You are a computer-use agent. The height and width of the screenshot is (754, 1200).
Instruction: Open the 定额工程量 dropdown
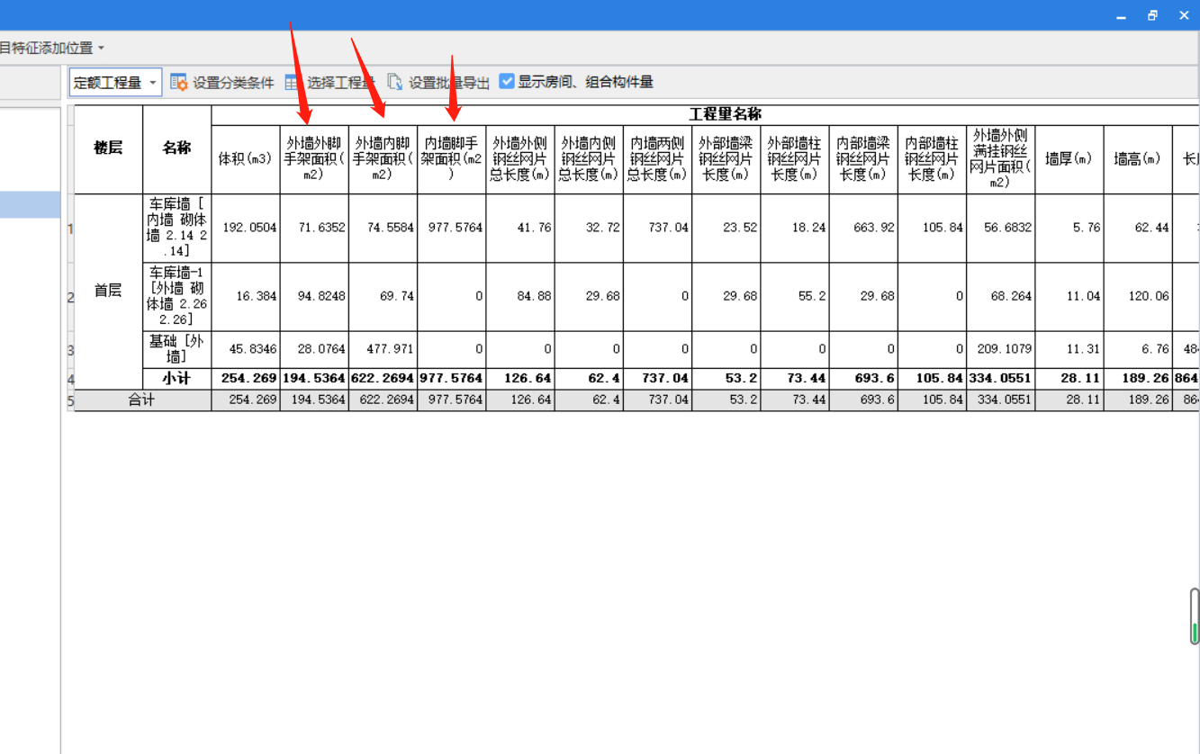point(115,83)
